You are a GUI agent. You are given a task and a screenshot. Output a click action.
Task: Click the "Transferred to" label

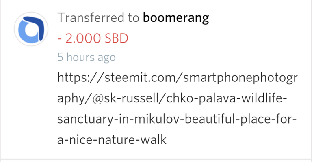coord(99,18)
